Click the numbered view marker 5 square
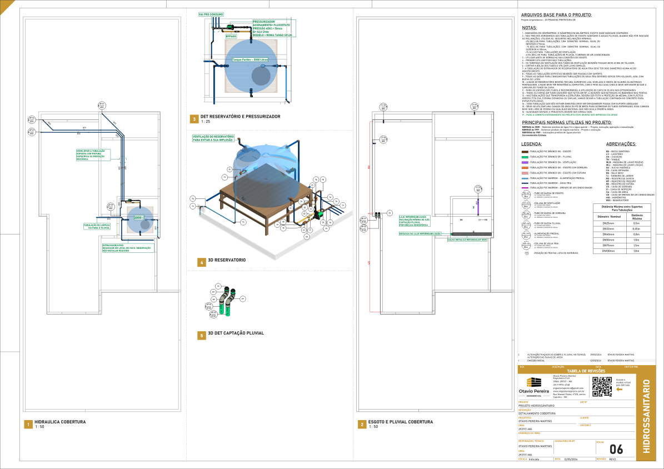The image size is (664, 469). [202, 335]
